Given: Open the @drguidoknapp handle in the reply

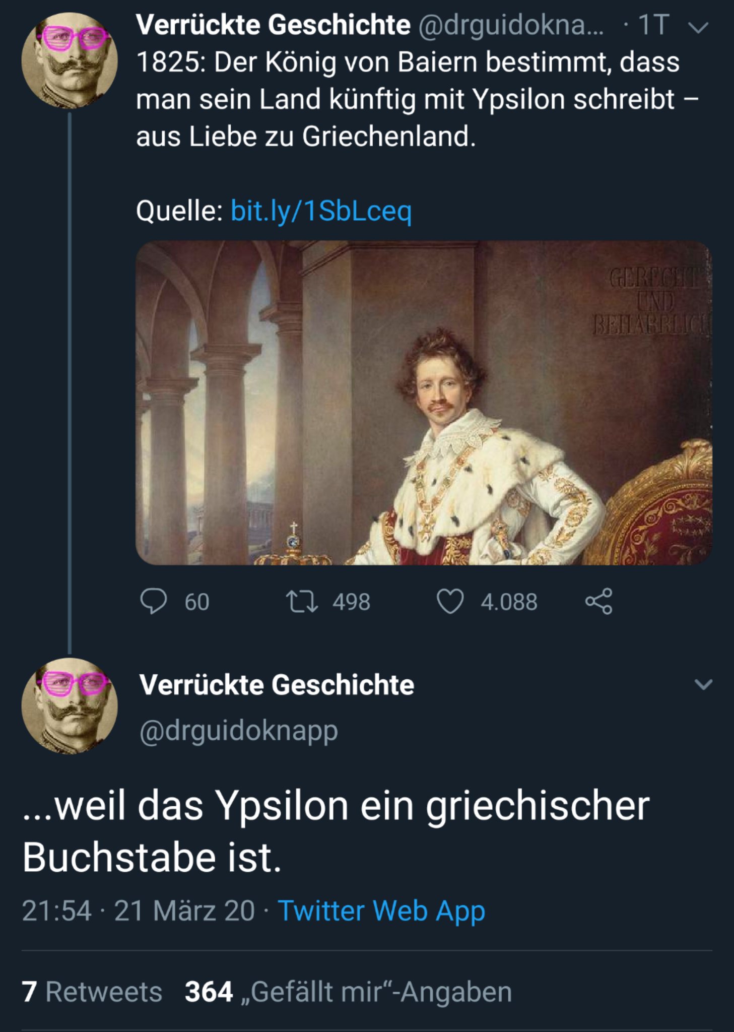Looking at the screenshot, I should [x=238, y=730].
